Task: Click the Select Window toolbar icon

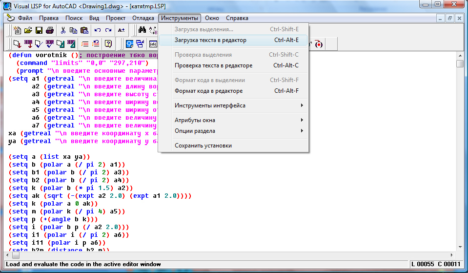Action: pos(140,44)
